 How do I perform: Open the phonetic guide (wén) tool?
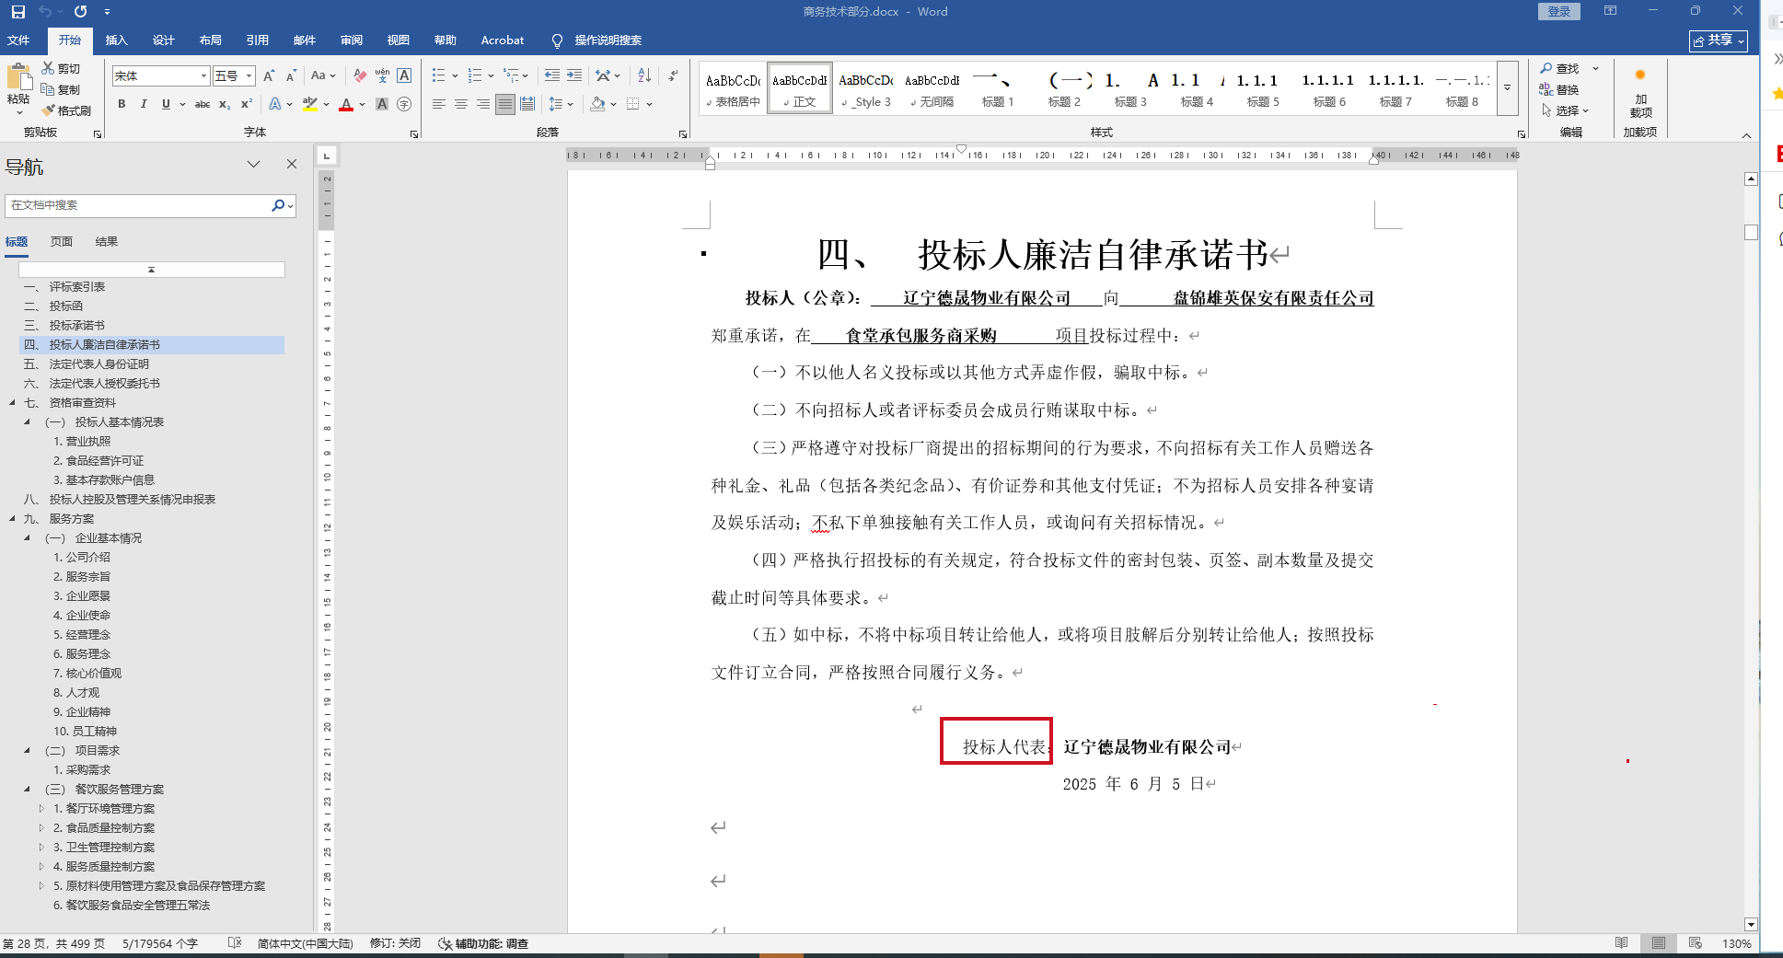382,75
